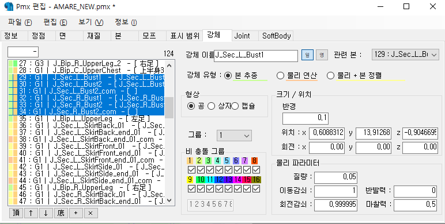Switch to the 재질 tab
Viewport: 445px width, 224px height.
pos(97,36)
